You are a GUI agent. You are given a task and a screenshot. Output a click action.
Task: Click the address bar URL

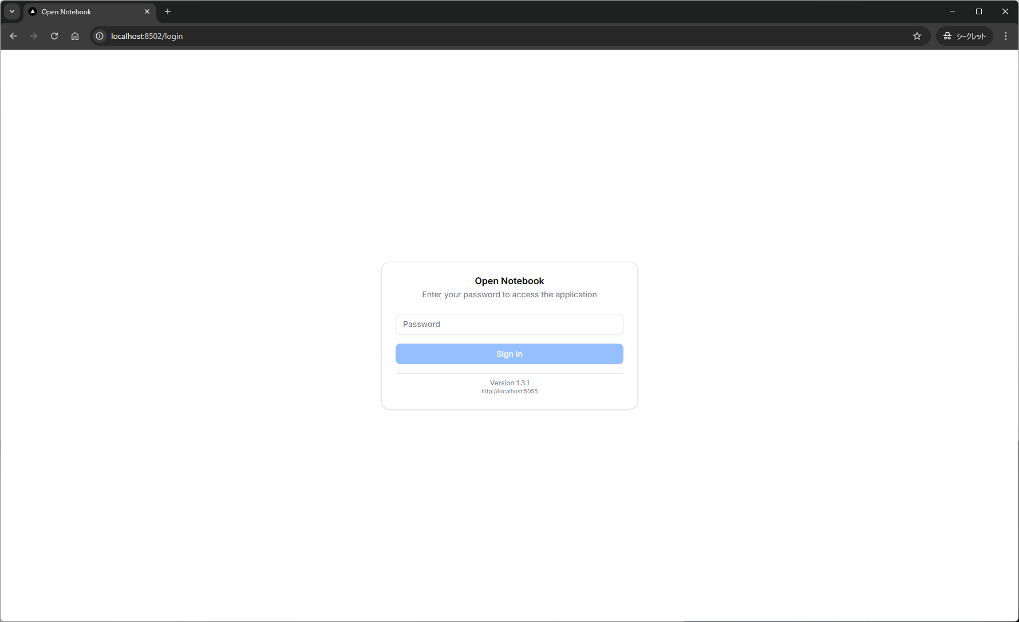(146, 35)
